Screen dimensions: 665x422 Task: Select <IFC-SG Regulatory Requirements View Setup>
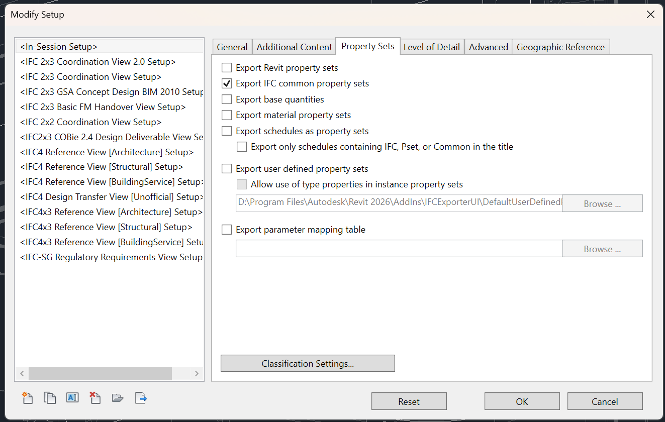pyautogui.click(x=110, y=257)
